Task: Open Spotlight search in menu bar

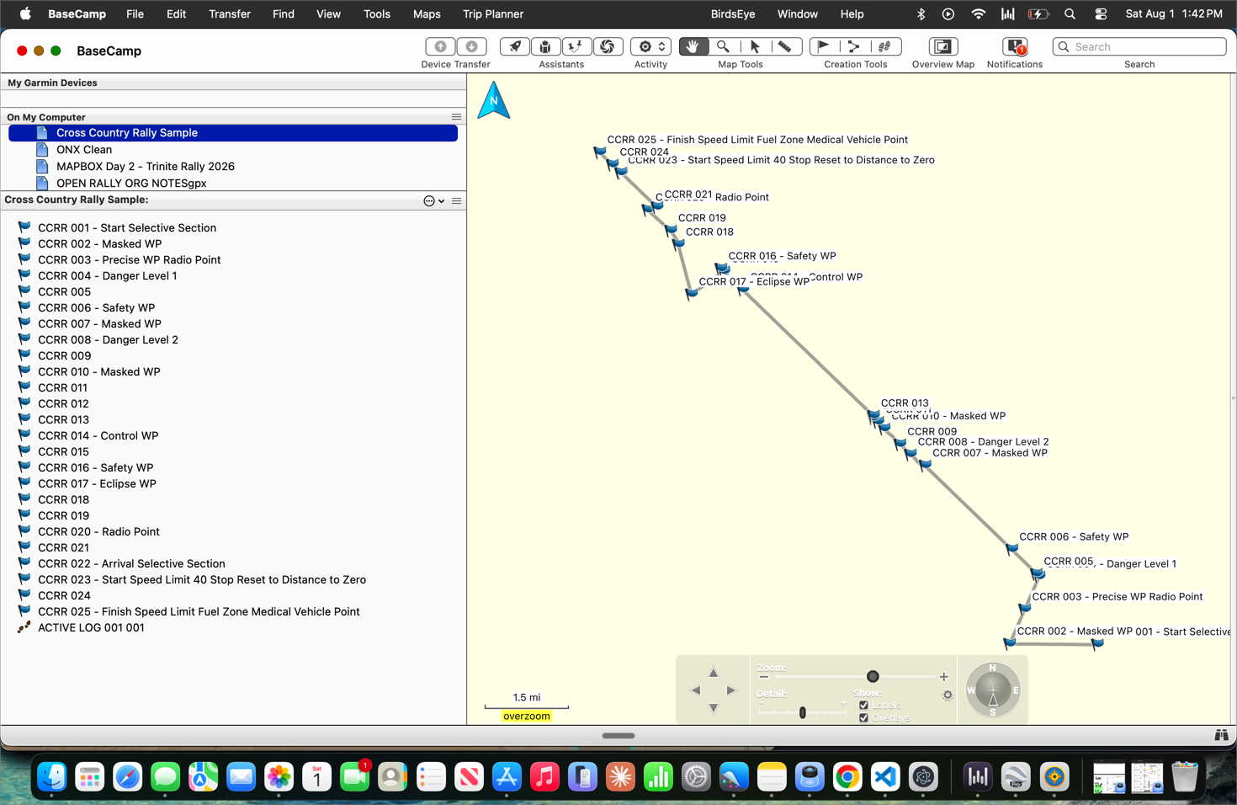Action: (1070, 14)
